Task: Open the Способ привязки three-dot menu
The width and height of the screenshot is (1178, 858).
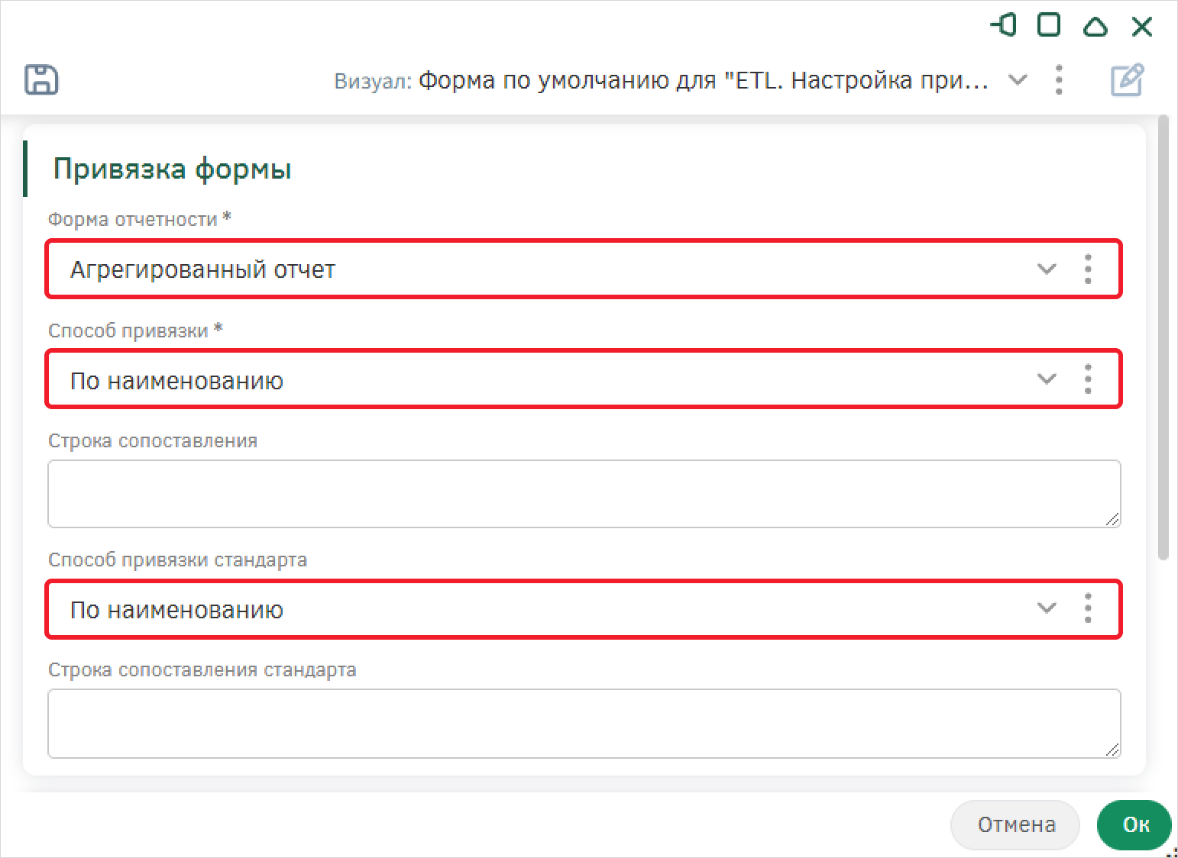Action: (x=1088, y=379)
